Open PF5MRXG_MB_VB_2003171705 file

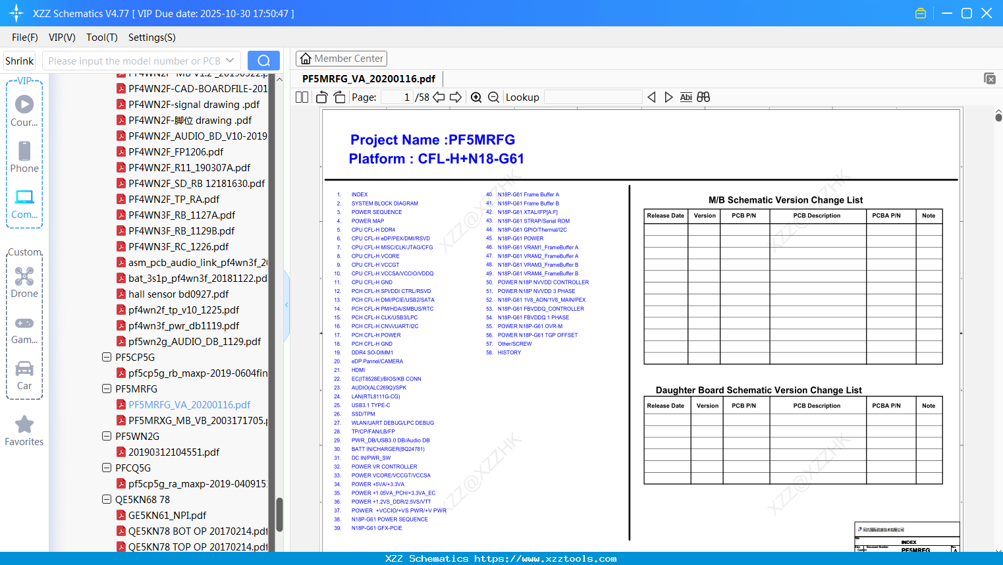(198, 420)
